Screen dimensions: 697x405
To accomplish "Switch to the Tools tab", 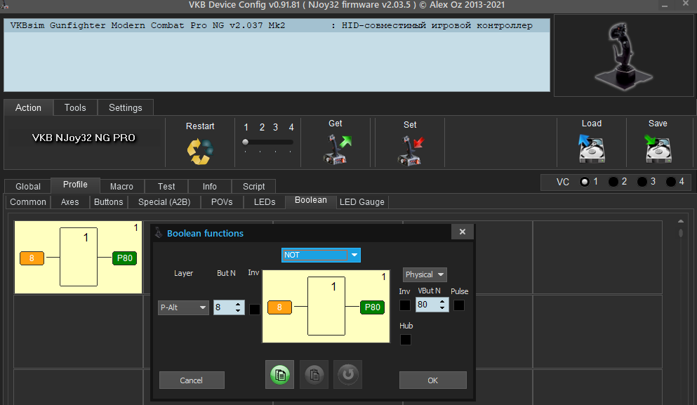I will (75, 107).
